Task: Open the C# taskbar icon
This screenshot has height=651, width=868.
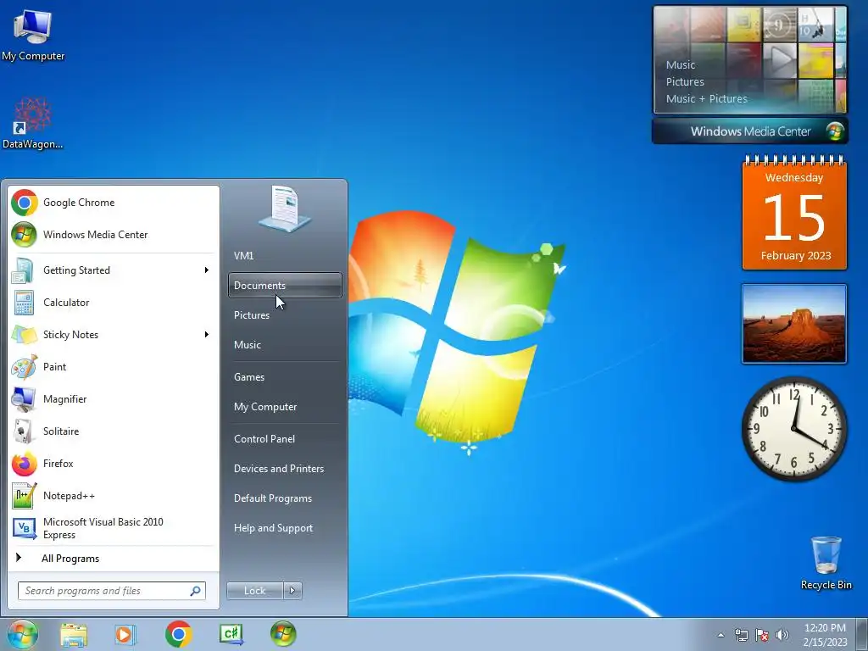Action: (x=231, y=634)
